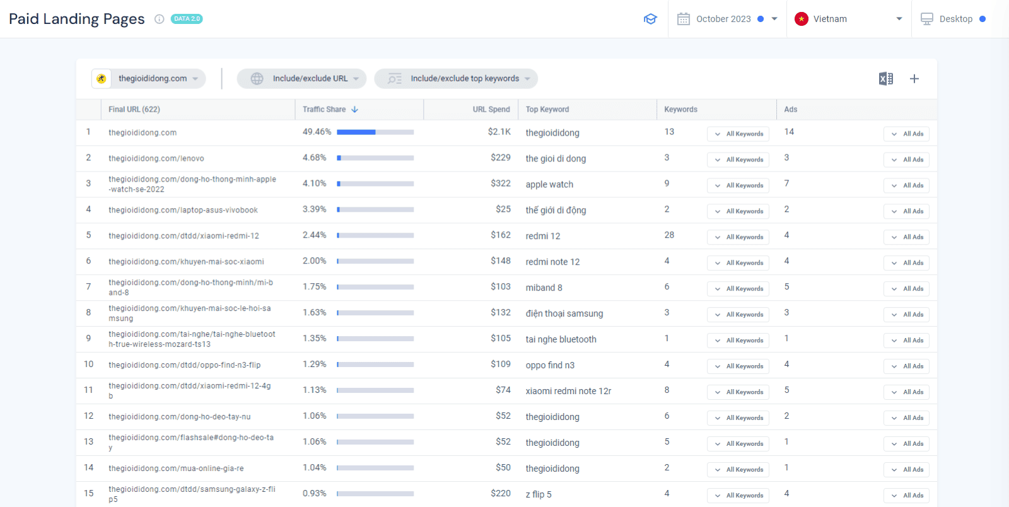Expand All Ads for the redmi 12 row
Viewport: 1009px width, 507px height.
[906, 237]
